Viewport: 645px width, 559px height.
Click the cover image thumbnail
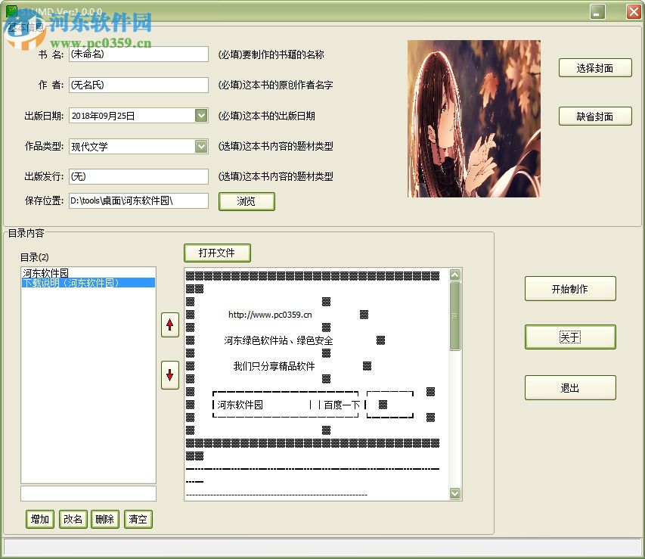(473, 117)
